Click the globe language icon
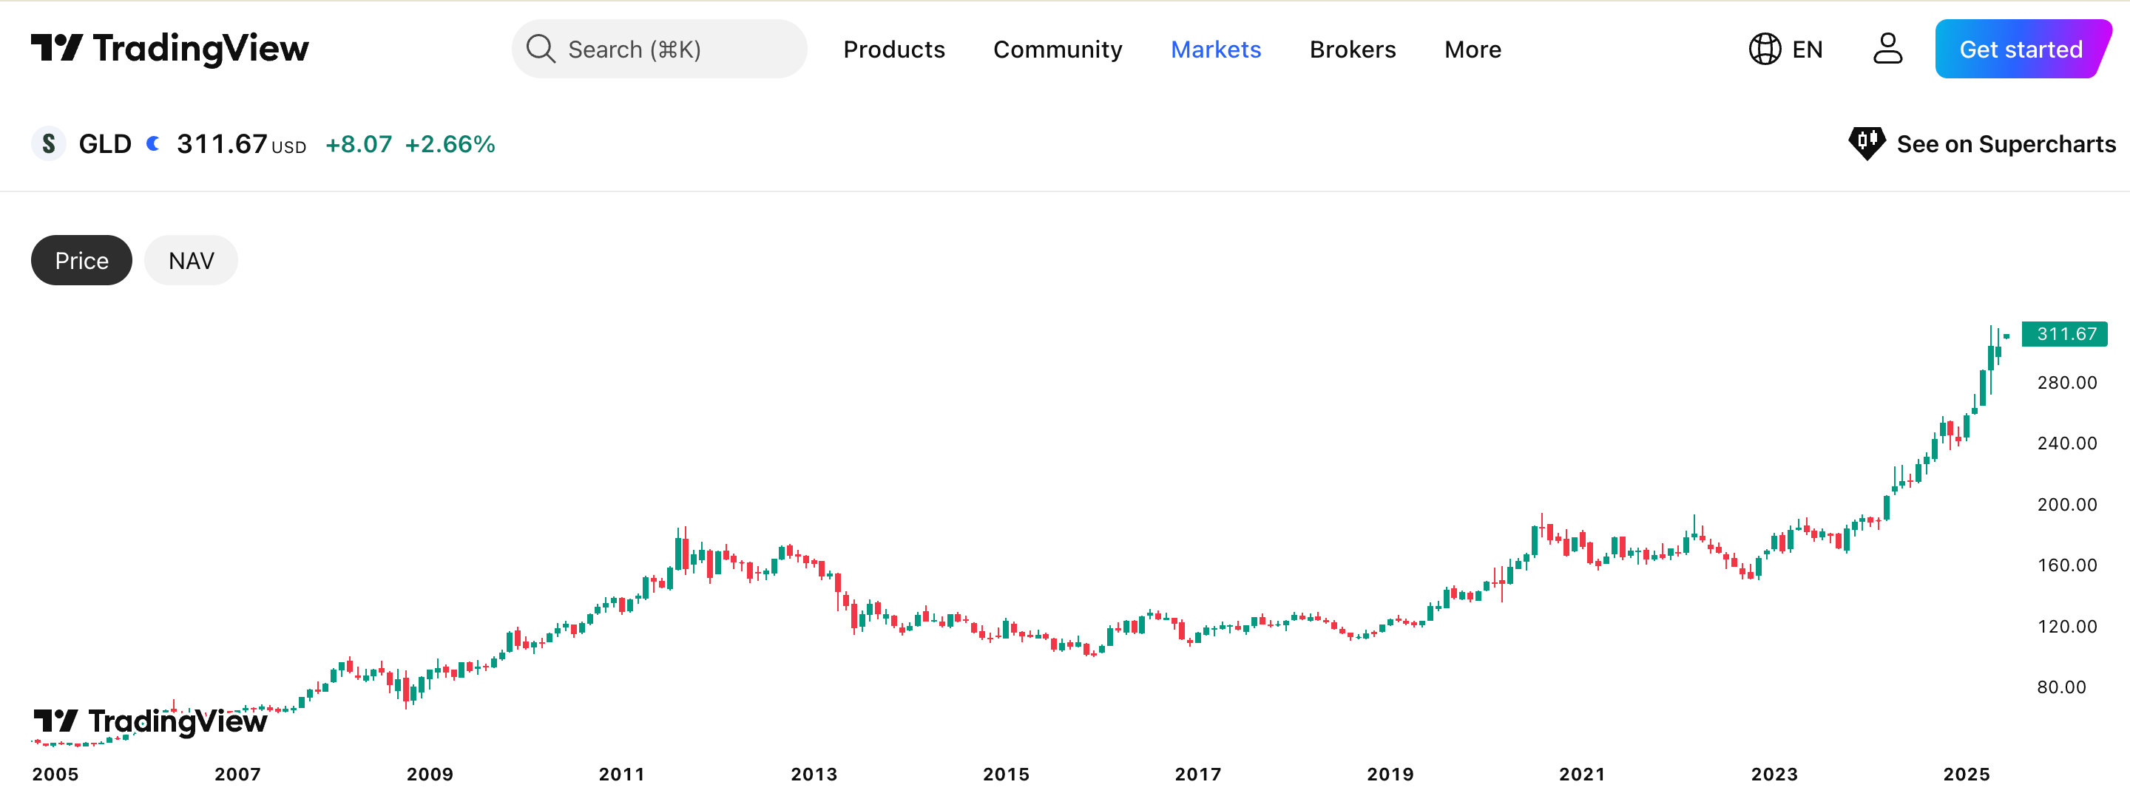 [x=1765, y=49]
